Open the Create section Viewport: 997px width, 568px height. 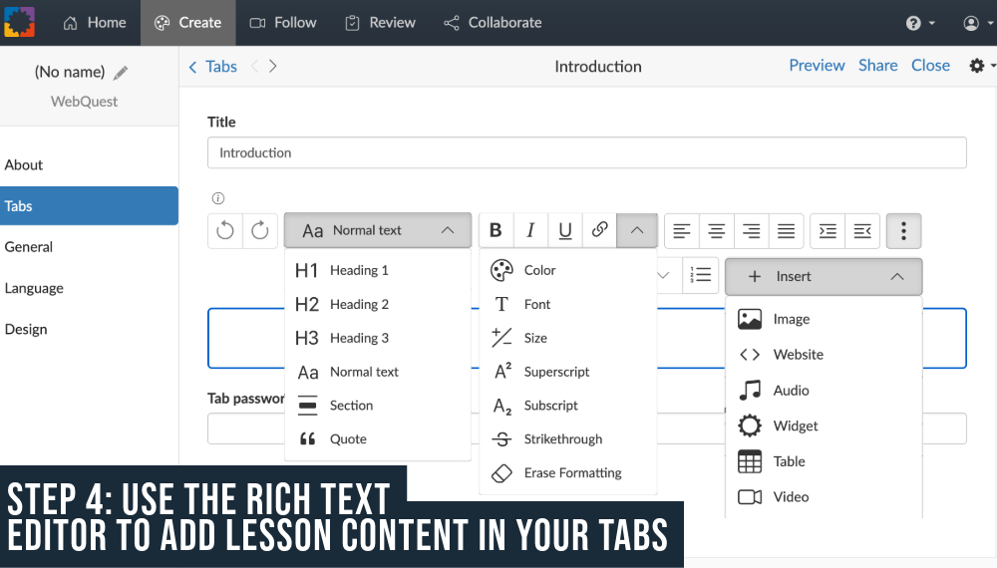click(x=188, y=23)
